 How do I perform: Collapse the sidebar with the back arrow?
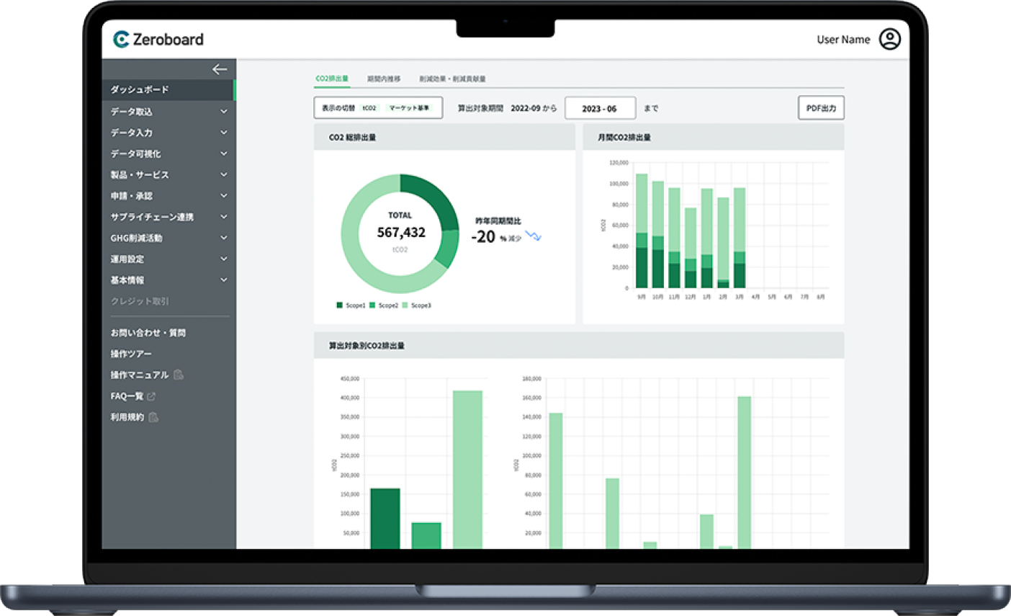220,69
